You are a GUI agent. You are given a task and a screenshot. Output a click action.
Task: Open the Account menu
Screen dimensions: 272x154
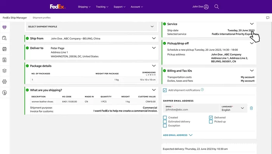click(137, 7)
